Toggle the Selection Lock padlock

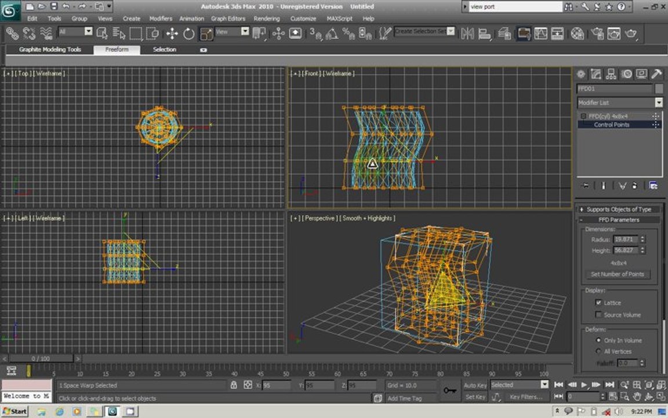pyautogui.click(x=234, y=385)
